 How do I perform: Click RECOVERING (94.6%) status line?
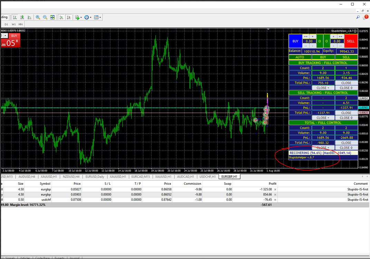point(323,153)
